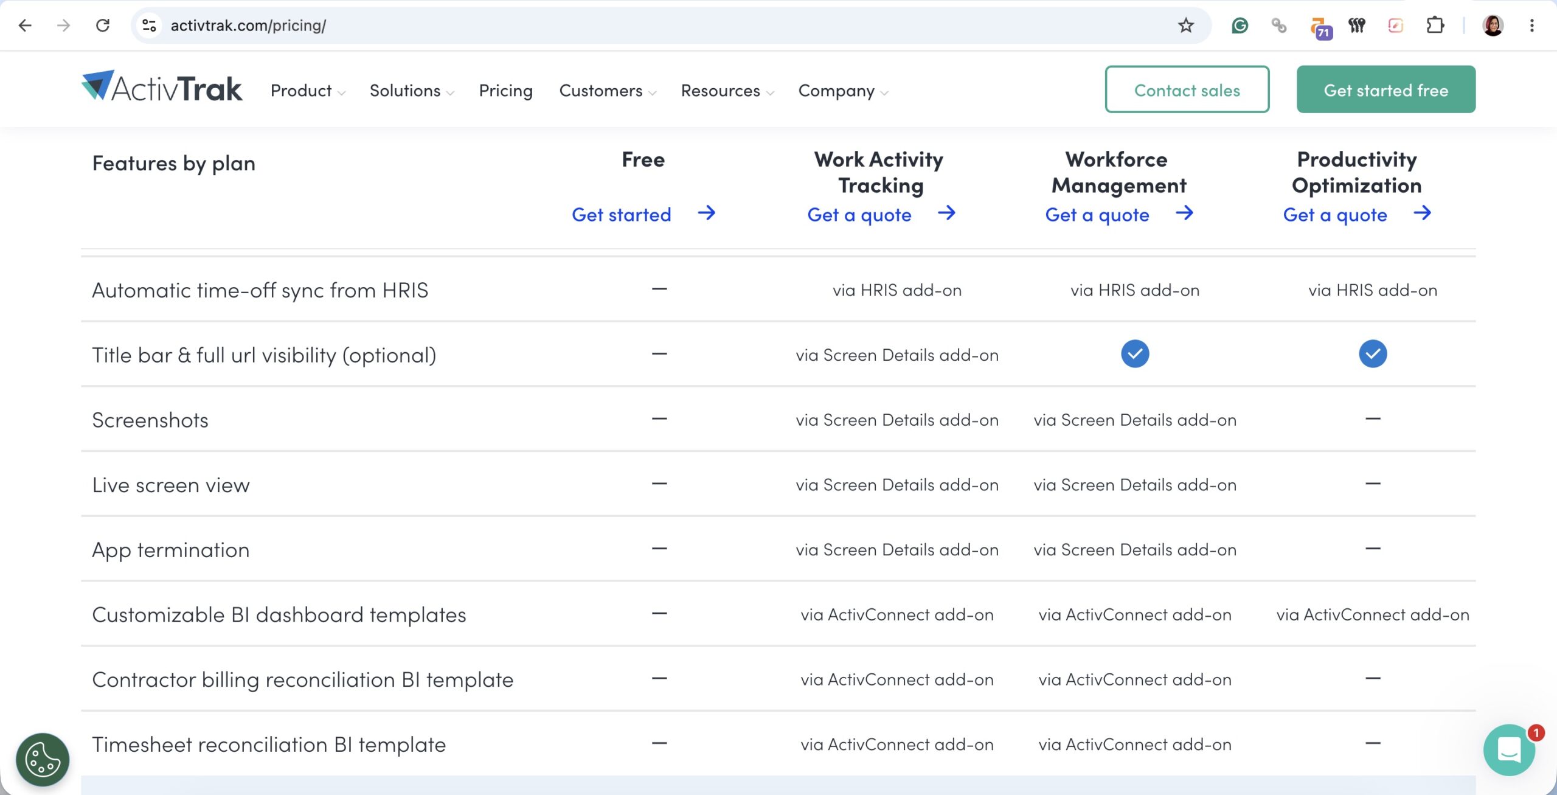Reload the ActivTrak pricing page
This screenshot has width=1557, height=795.
pyautogui.click(x=103, y=26)
